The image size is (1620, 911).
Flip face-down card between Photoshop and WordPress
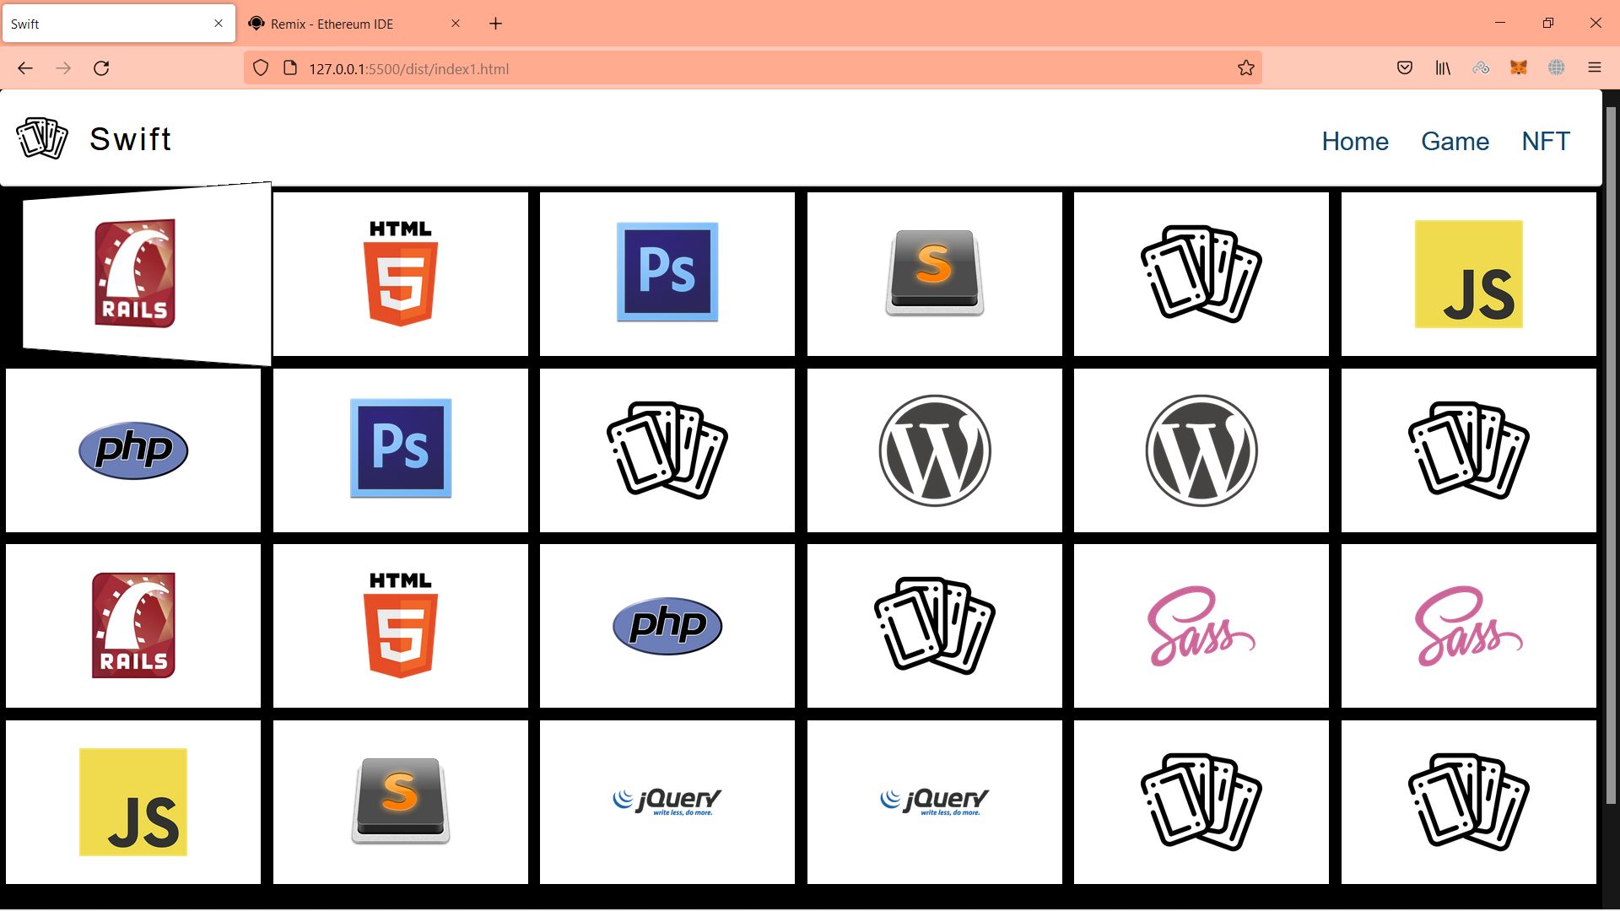pos(667,450)
